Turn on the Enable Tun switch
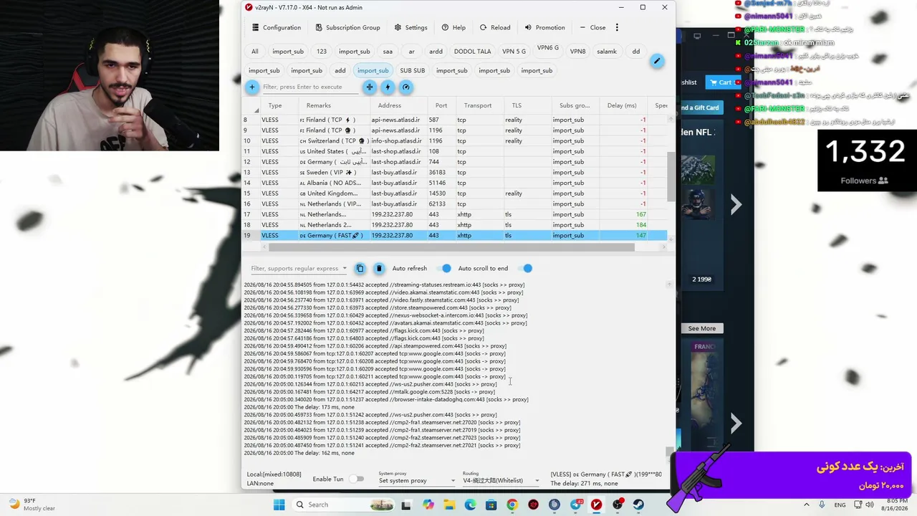This screenshot has width=917, height=516. pos(357,479)
